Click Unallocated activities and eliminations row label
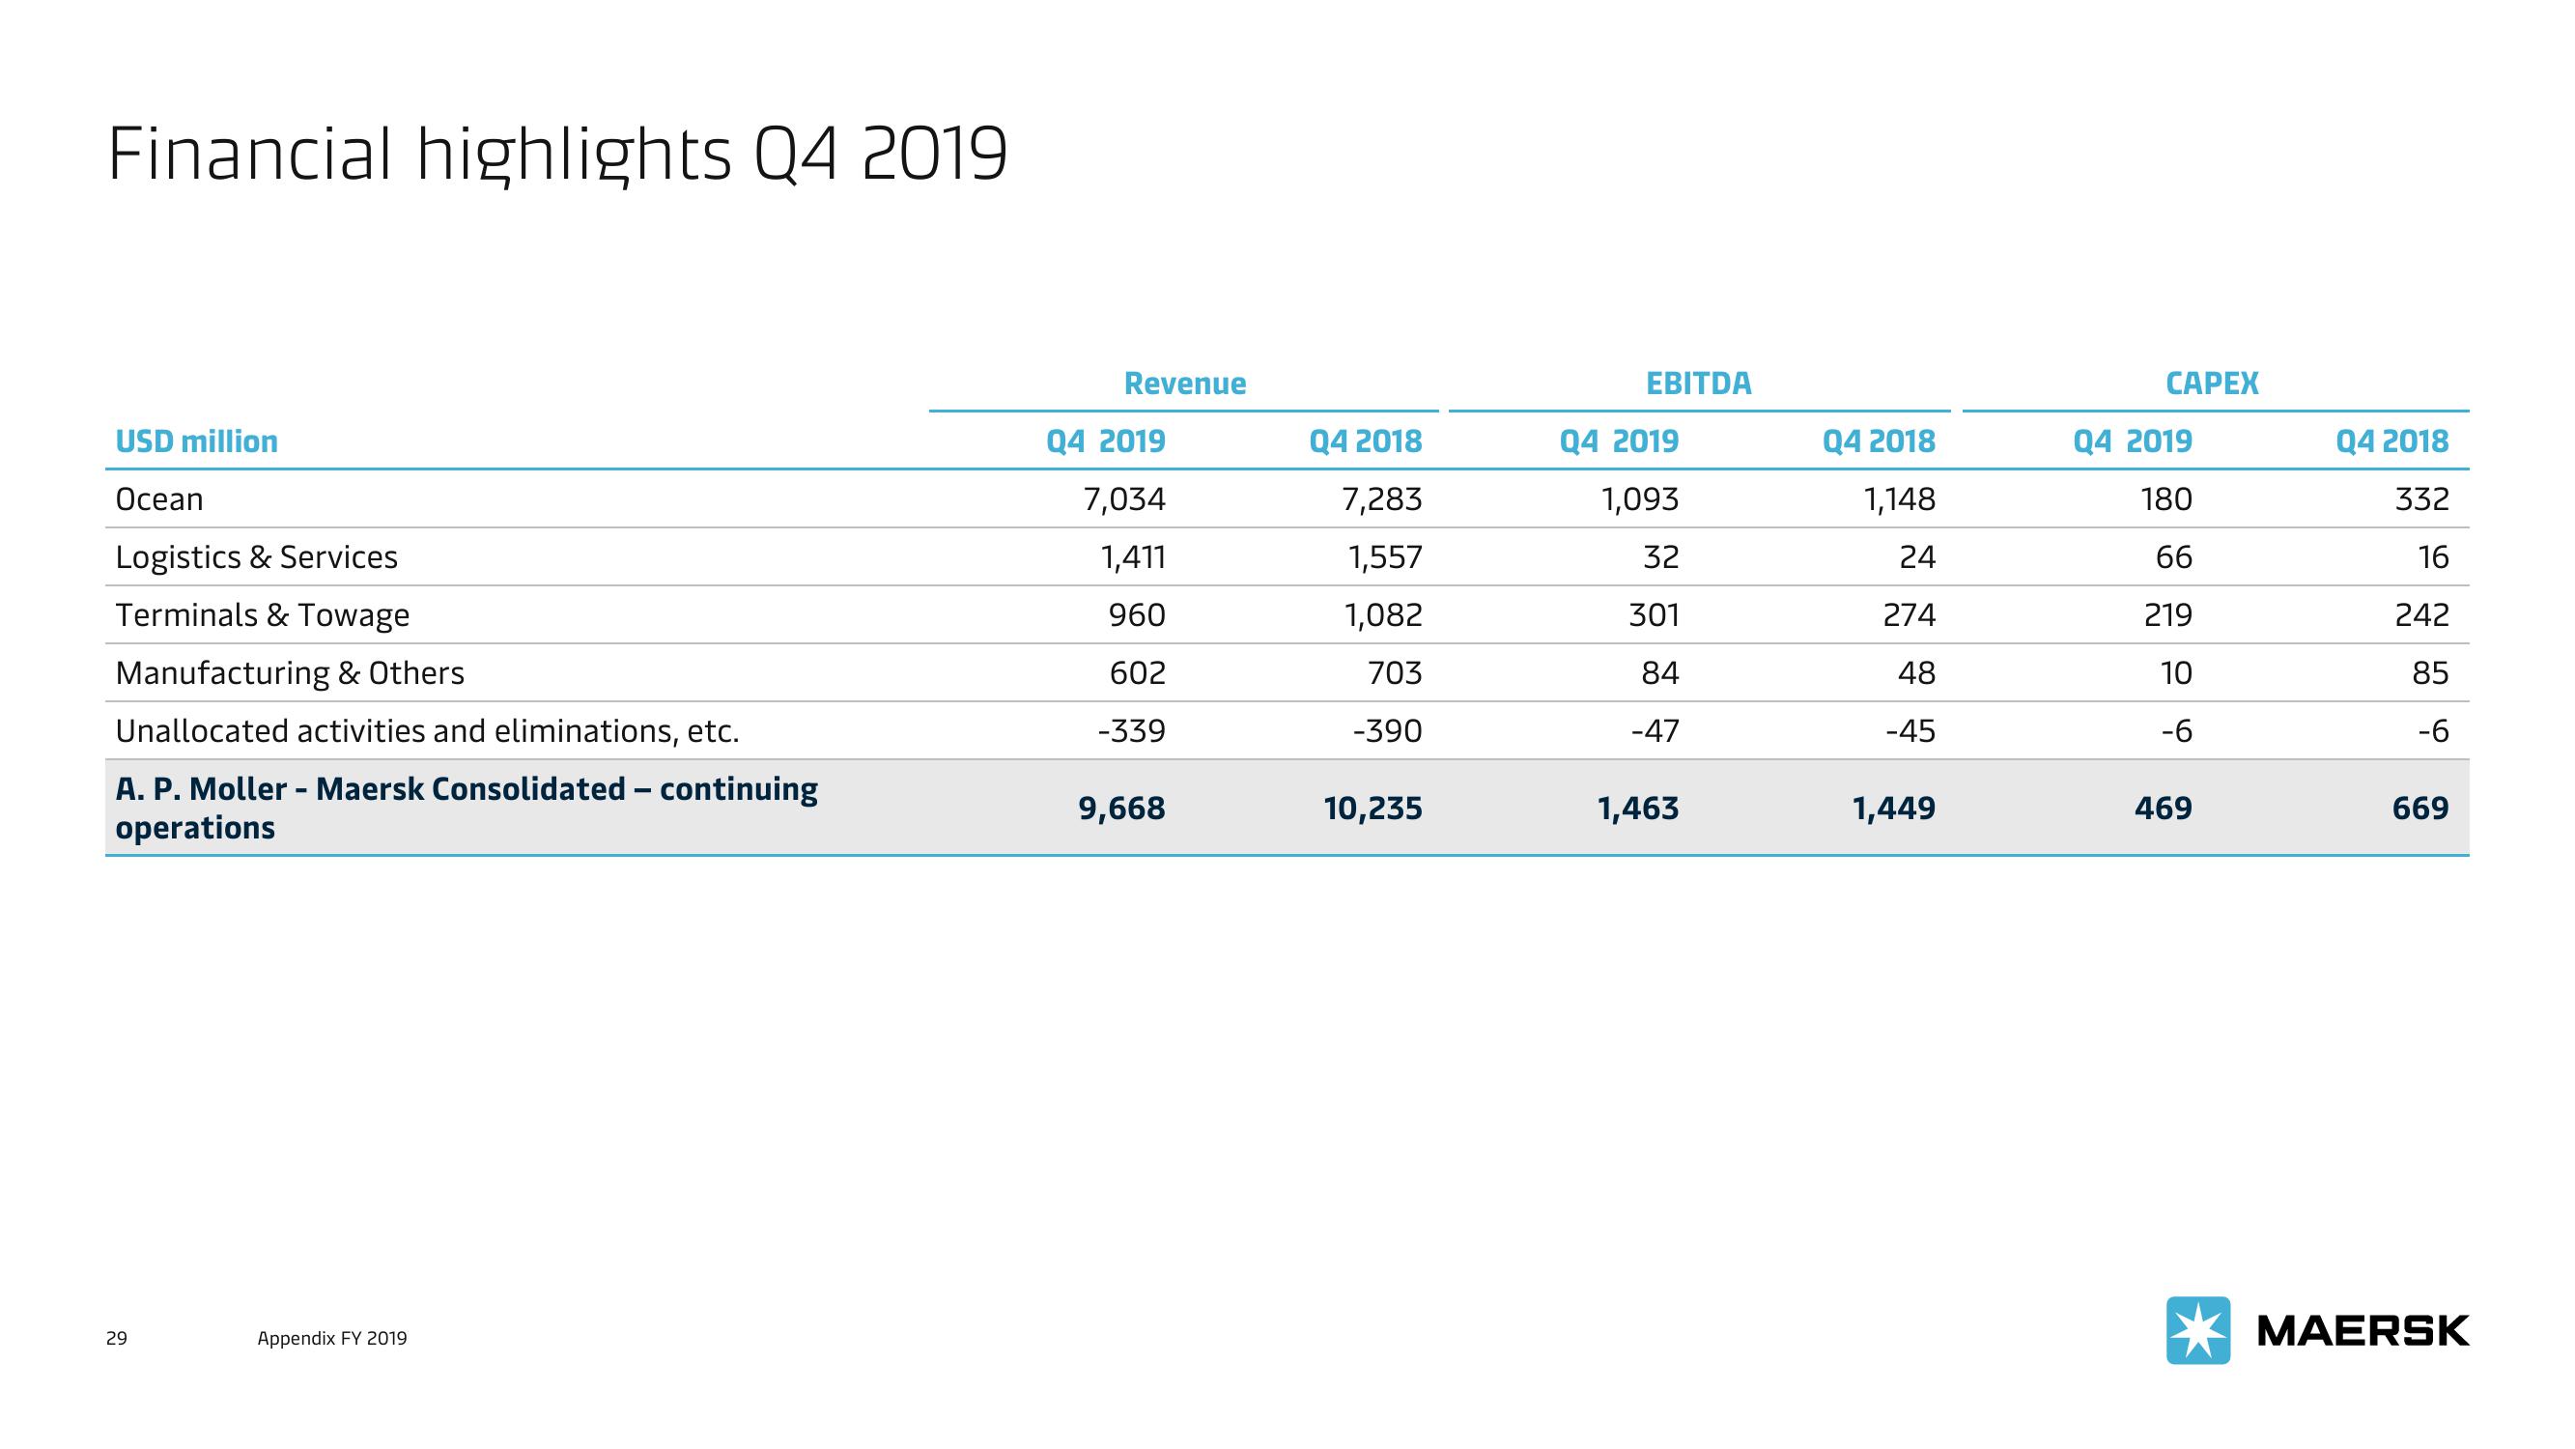The height and width of the screenshot is (1449, 2575). [x=428, y=731]
